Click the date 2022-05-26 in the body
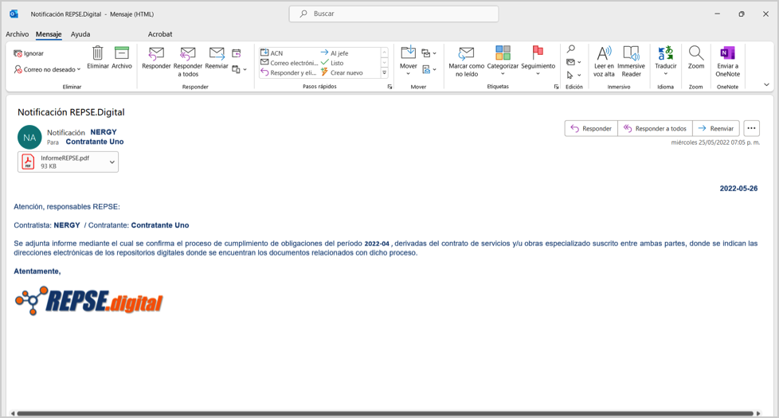 [x=738, y=189]
